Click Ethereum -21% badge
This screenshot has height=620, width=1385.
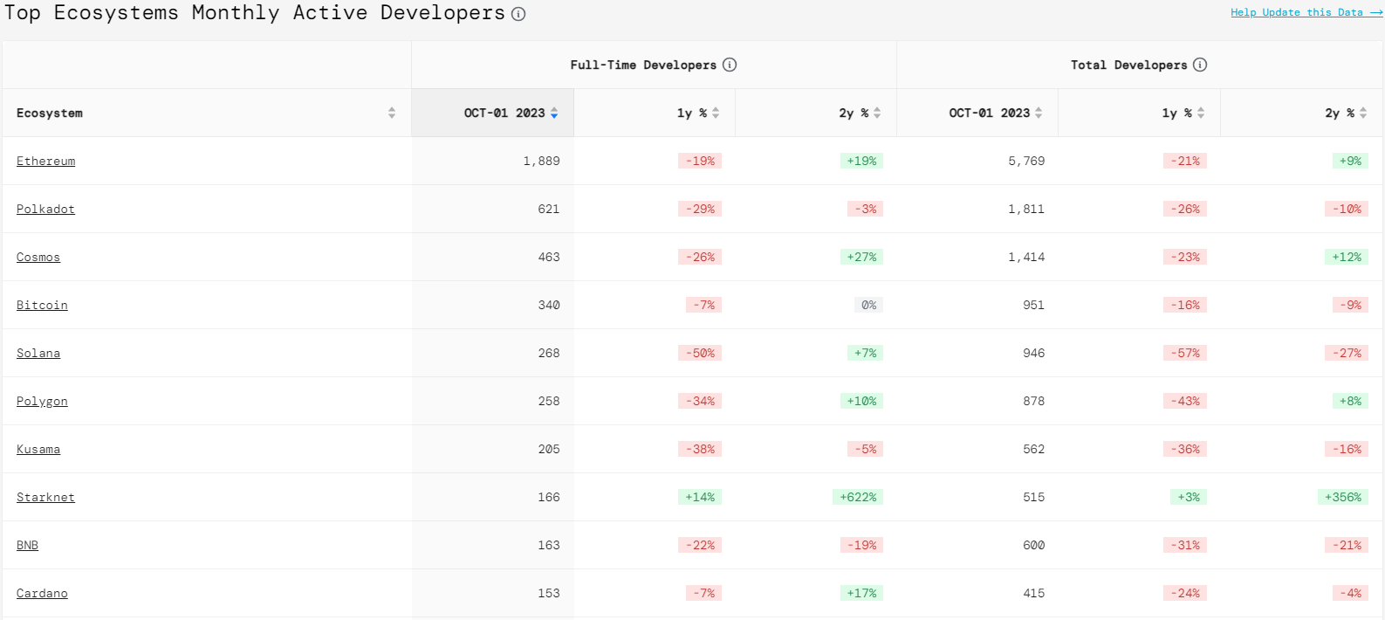click(x=1185, y=161)
